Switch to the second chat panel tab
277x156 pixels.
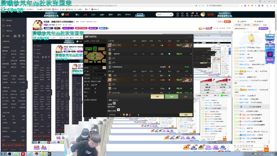(x=247, y=25)
